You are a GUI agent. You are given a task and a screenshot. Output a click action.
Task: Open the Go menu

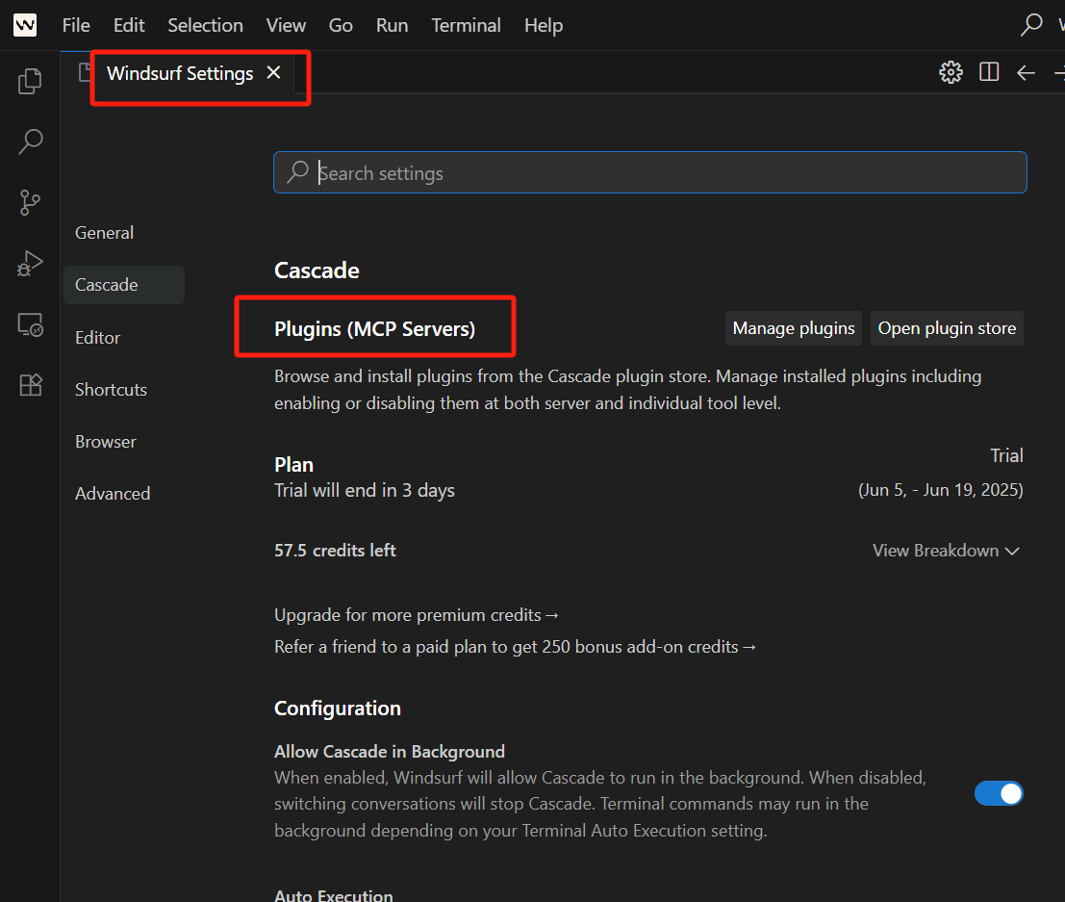pos(341,25)
